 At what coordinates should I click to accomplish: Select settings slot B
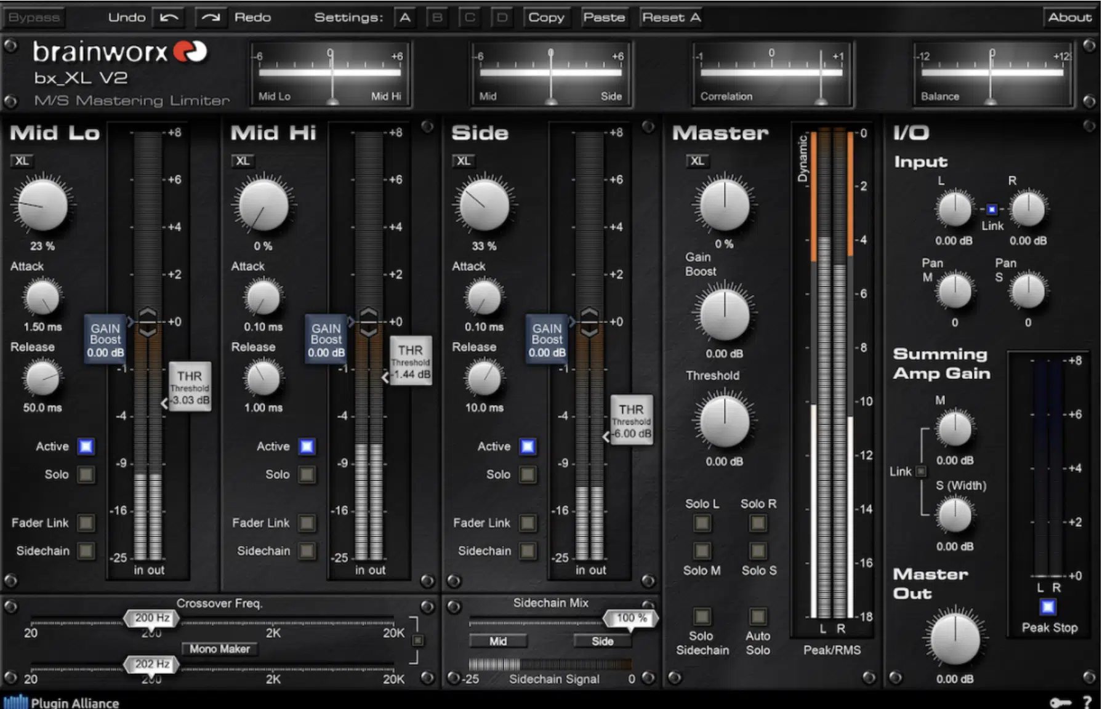[x=437, y=17]
